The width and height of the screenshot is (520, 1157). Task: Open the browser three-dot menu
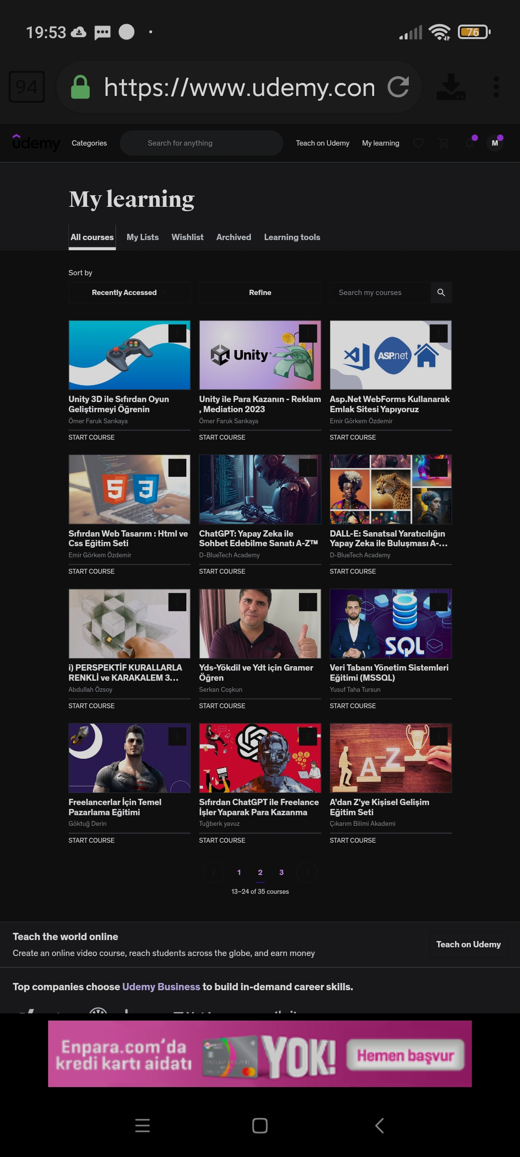(x=496, y=87)
